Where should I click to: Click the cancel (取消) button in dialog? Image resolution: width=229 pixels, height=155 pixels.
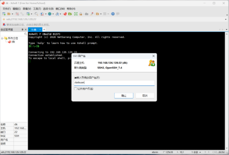pos(145,96)
